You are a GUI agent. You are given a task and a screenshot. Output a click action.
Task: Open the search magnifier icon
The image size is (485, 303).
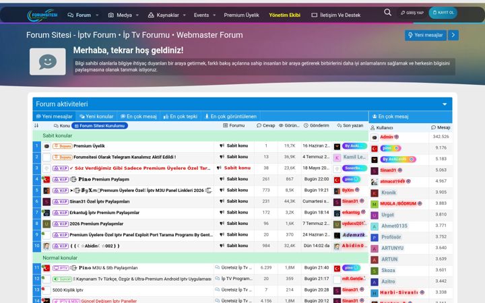(x=387, y=12)
